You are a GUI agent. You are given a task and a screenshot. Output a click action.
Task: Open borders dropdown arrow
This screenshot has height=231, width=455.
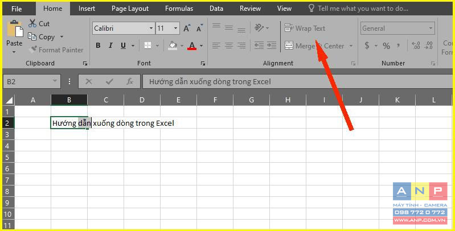tap(157, 46)
